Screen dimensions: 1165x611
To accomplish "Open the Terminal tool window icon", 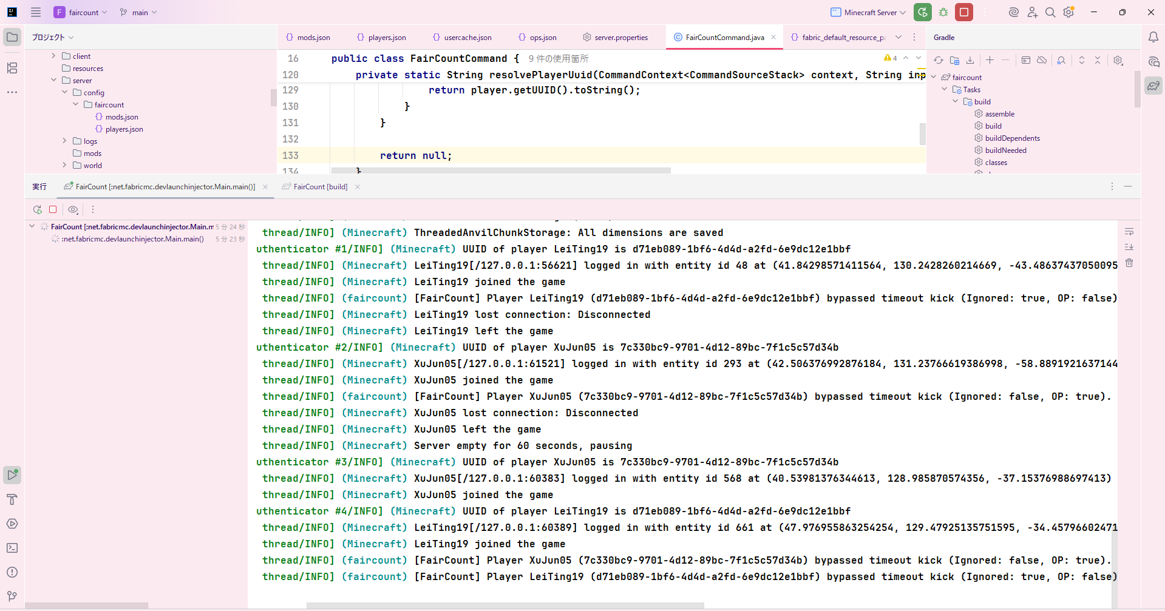I will click(12, 548).
